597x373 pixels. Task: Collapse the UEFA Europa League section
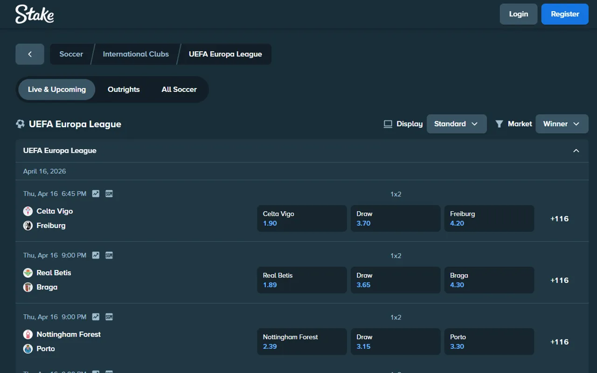tap(576, 151)
